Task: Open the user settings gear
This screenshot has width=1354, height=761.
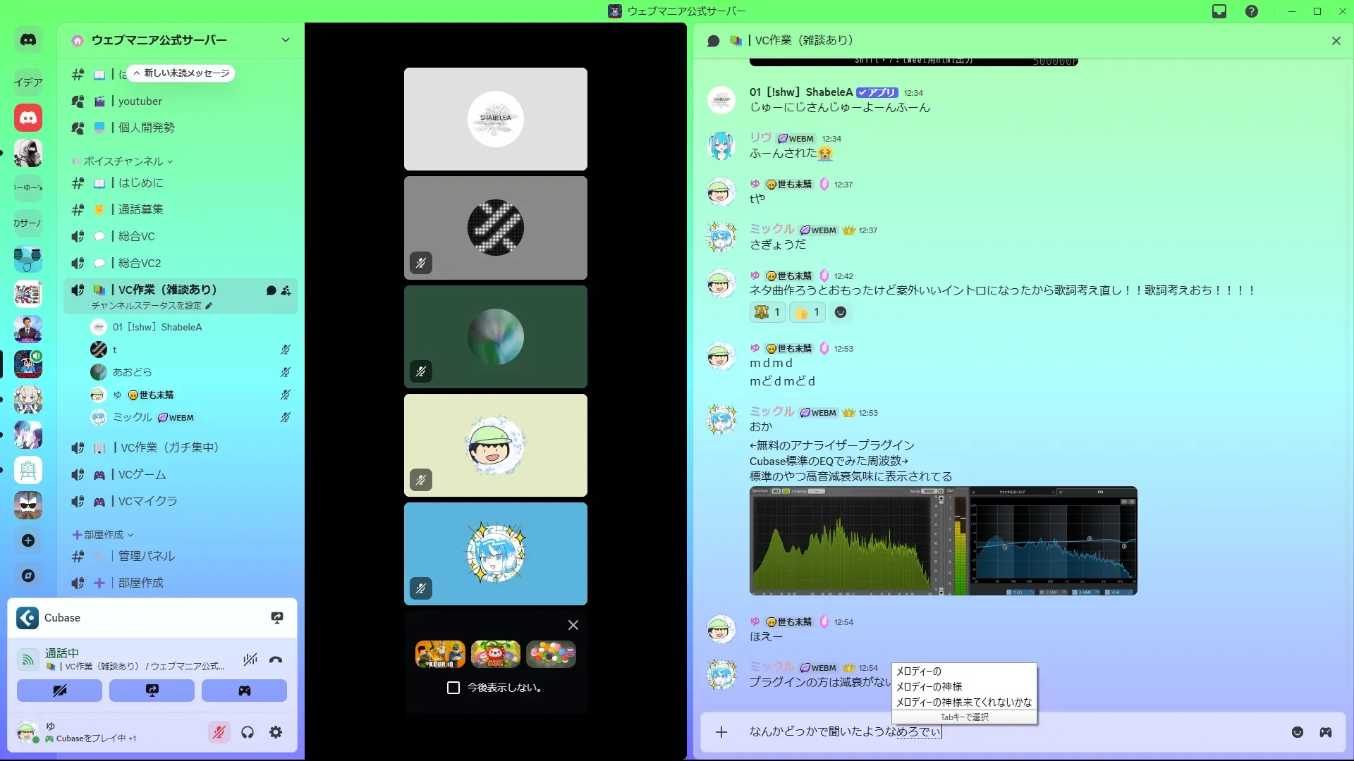Action: (276, 732)
